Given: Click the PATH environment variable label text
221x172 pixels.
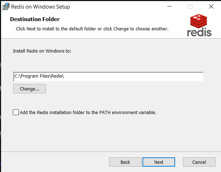Looking at the screenshot, I should coord(88,112).
